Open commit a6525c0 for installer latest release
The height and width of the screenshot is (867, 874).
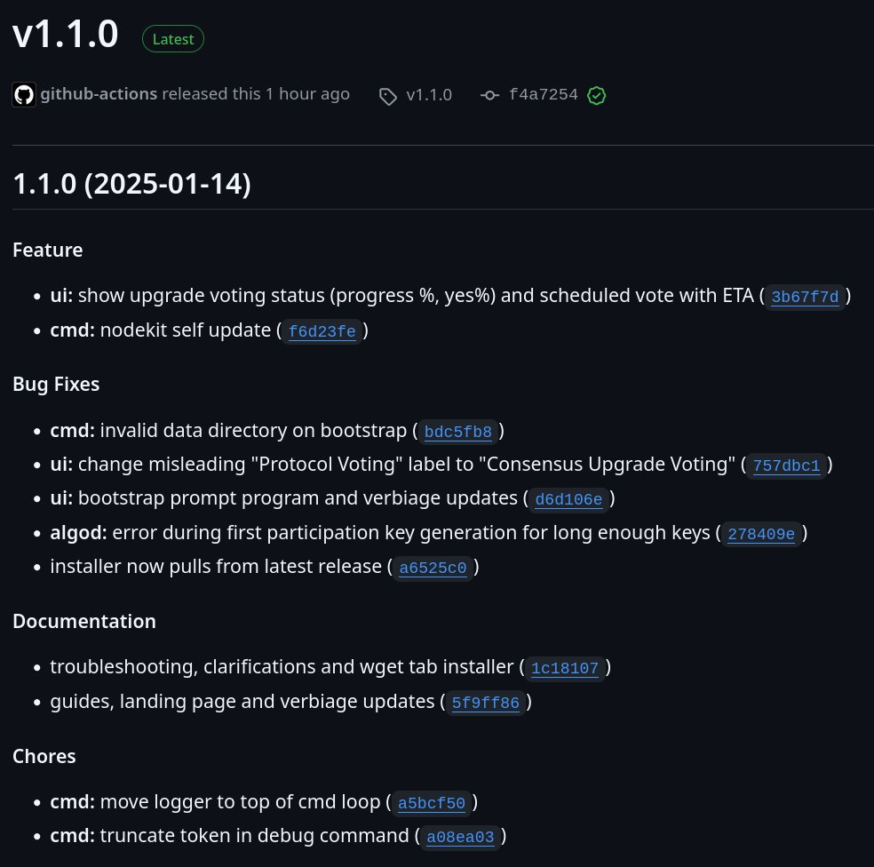click(433, 568)
